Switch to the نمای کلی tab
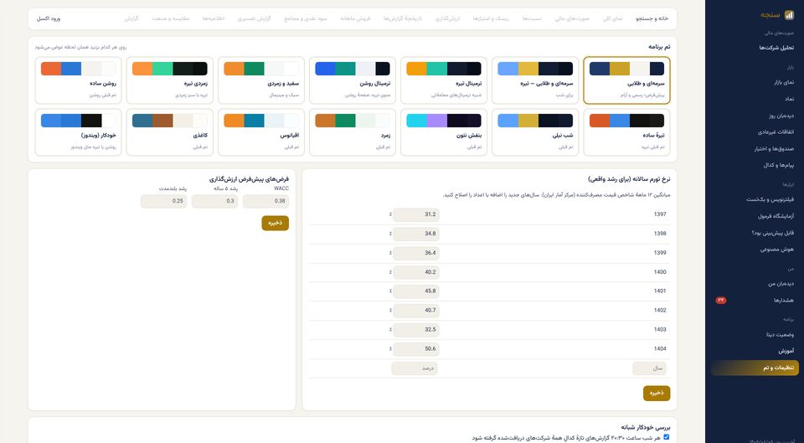Image resolution: width=804 pixels, height=443 pixels. click(x=613, y=18)
